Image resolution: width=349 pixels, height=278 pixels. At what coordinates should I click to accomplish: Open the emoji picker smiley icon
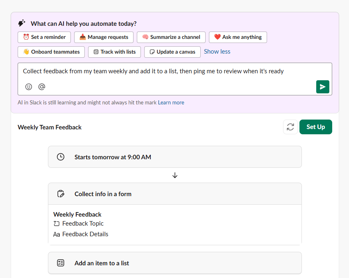[x=29, y=87]
